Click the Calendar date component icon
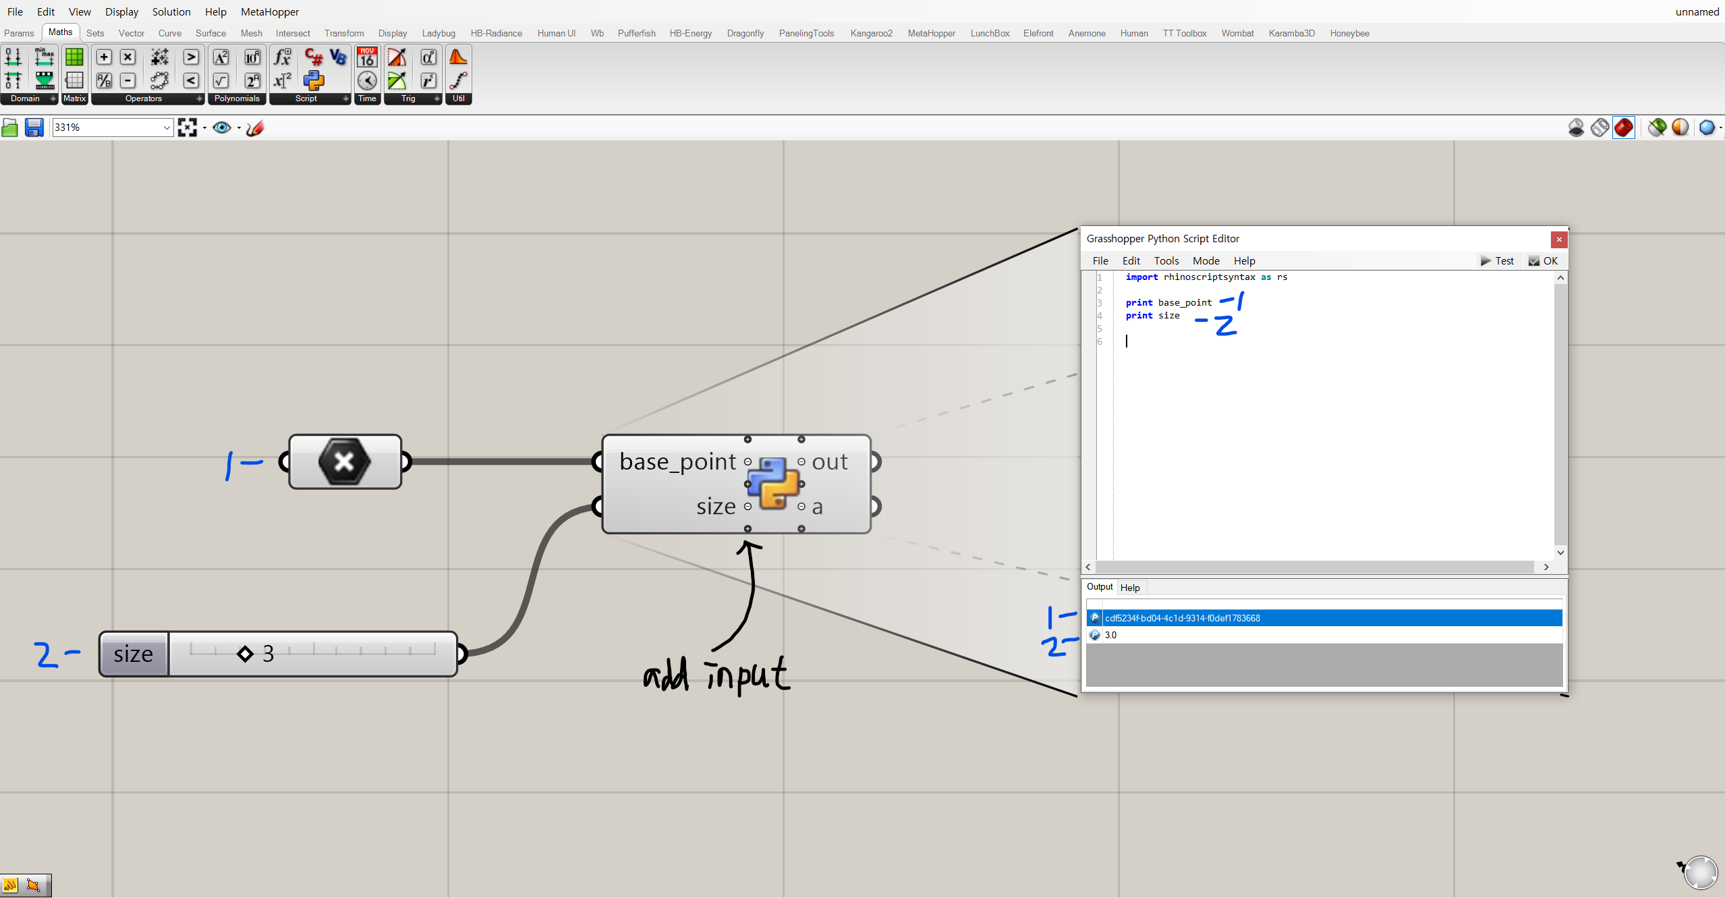Image resolution: width=1725 pixels, height=898 pixels. click(x=367, y=57)
